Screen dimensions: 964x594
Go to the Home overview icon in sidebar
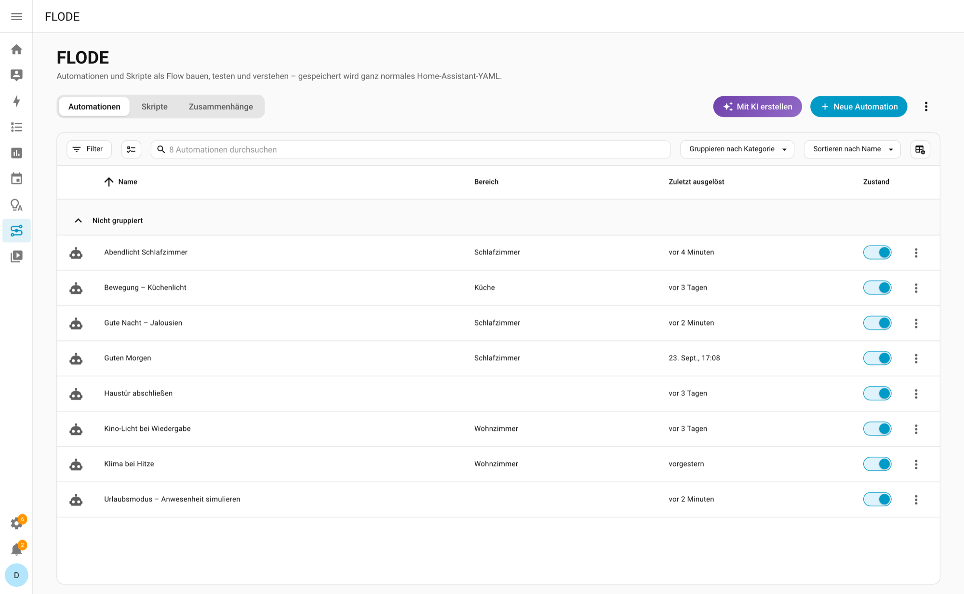(x=16, y=49)
